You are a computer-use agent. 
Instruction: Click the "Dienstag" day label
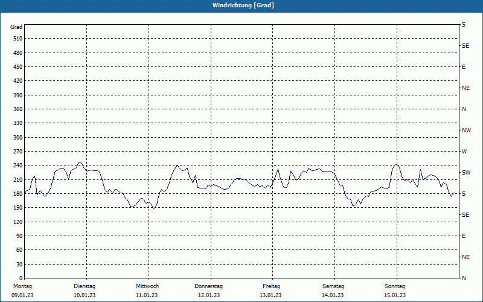coord(85,286)
